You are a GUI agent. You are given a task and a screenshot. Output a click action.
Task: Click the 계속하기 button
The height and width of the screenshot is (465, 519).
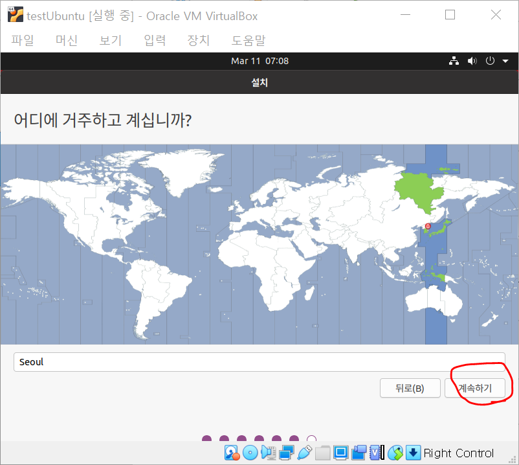475,388
